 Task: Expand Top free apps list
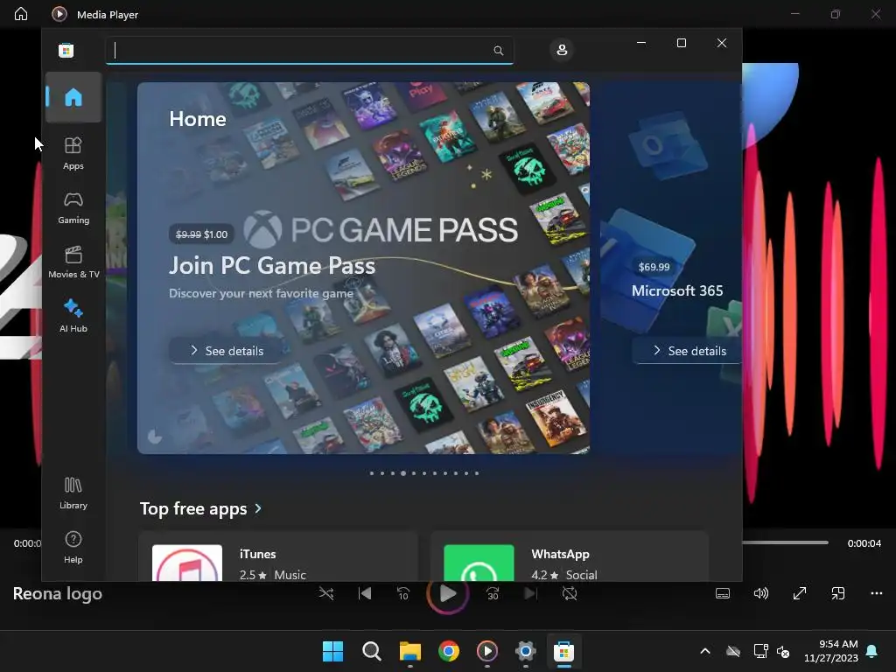pyautogui.click(x=201, y=508)
